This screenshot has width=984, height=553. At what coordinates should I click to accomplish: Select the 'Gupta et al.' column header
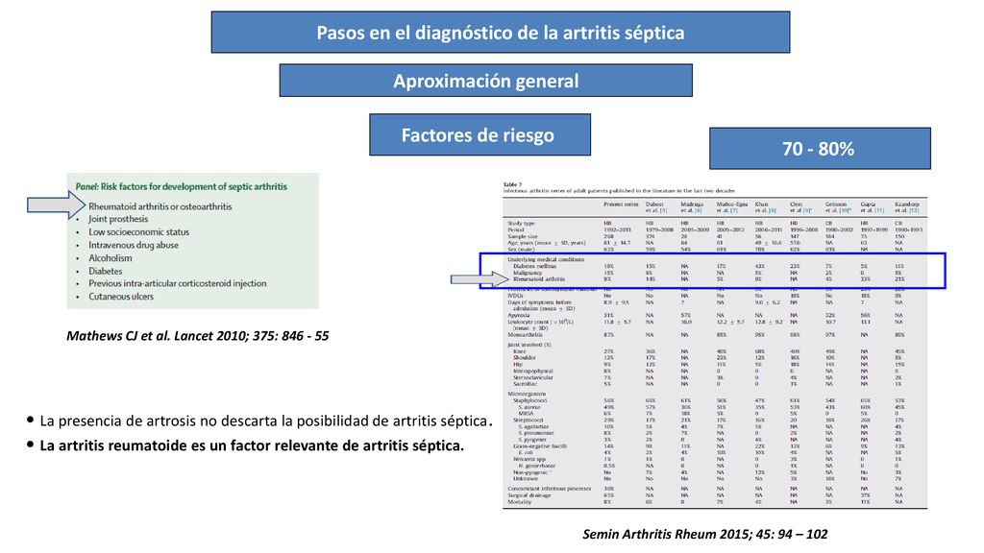[x=873, y=207]
